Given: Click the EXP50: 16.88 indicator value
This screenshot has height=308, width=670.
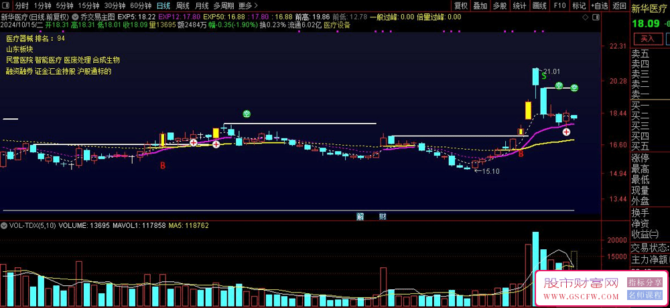Looking at the screenshot, I should [224, 17].
